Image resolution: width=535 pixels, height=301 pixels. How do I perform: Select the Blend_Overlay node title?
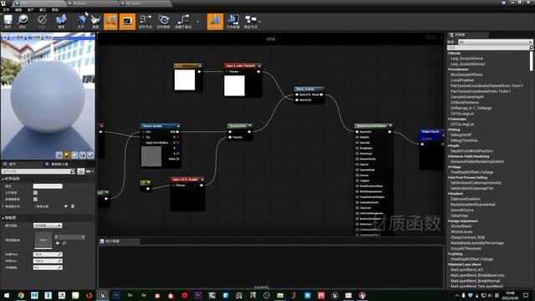pyautogui.click(x=309, y=89)
